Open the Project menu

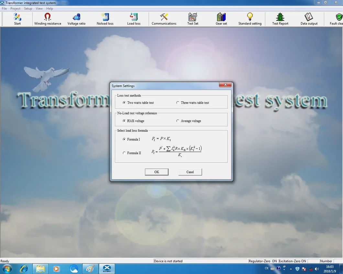(x=15, y=8)
